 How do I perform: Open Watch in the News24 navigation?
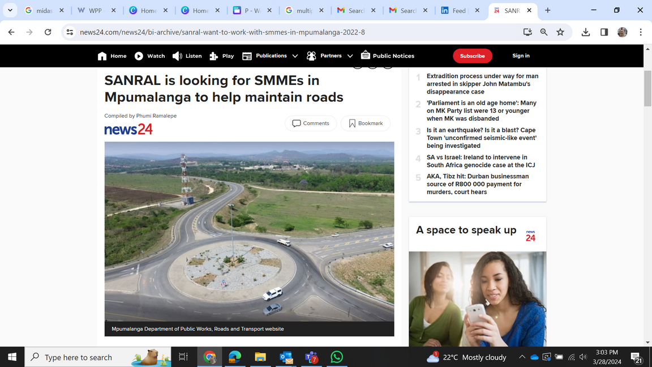(149, 56)
